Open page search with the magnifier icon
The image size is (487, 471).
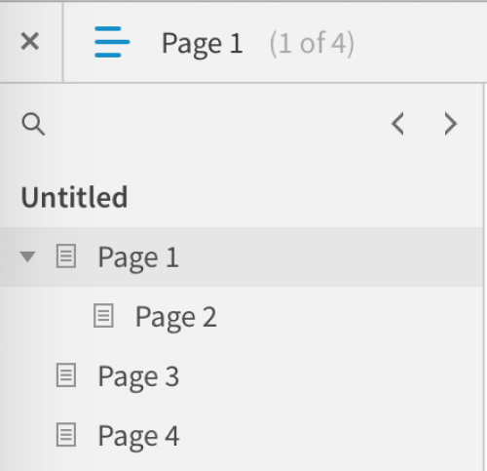[x=33, y=124]
